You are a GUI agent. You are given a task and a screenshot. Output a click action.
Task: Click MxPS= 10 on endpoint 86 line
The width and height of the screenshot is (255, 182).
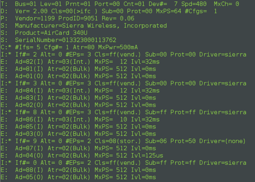tap(111, 119)
